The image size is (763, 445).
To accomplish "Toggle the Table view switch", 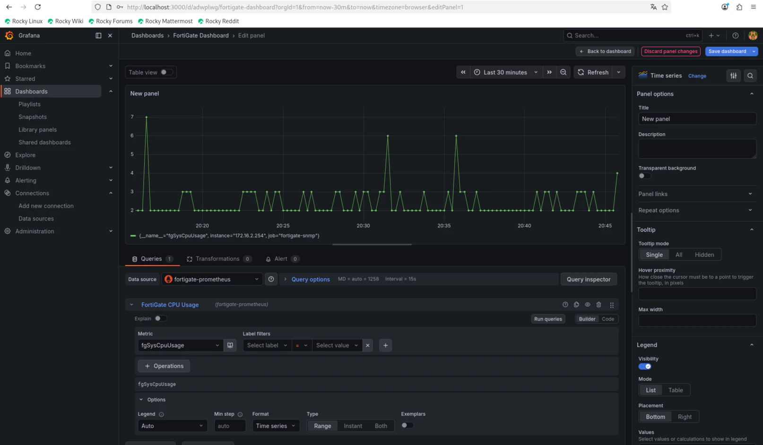I will click(166, 72).
